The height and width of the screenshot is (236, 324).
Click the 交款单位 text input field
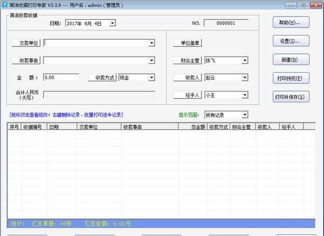click(96, 43)
